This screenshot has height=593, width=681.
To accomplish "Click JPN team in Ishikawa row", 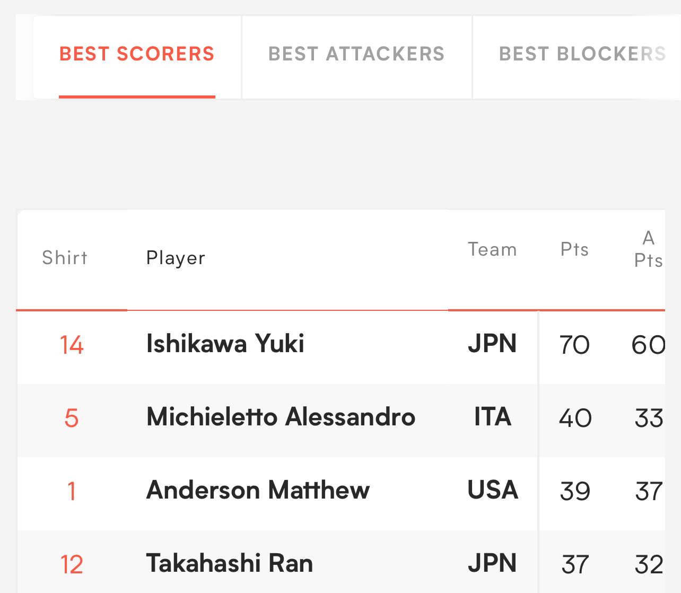I will pos(492,344).
